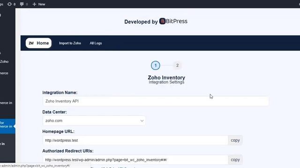
Task: Click the Developed by text
Action: (141, 22)
